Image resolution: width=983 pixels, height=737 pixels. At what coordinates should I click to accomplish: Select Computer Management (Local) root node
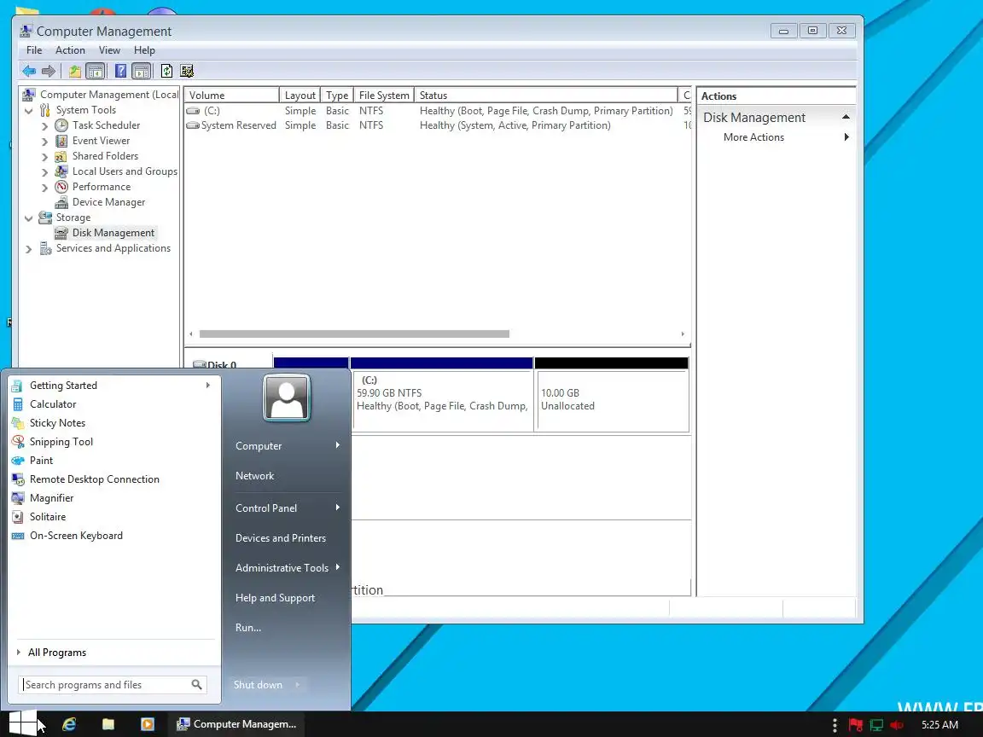(109, 95)
